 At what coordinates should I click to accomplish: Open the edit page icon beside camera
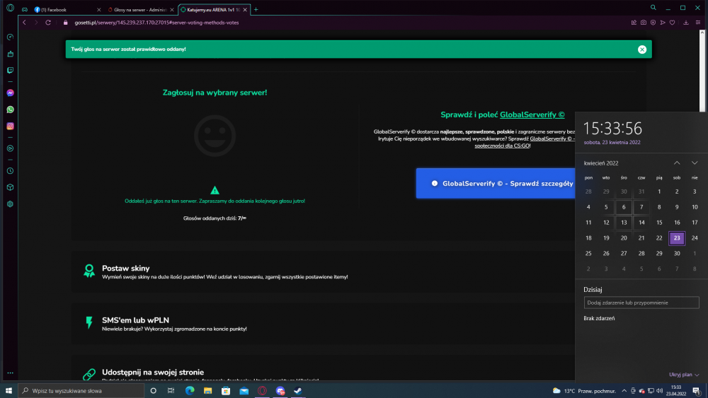tap(634, 23)
